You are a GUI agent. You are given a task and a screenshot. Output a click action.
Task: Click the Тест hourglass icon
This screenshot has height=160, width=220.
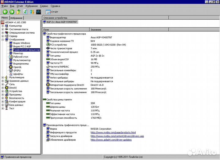pos(7,108)
